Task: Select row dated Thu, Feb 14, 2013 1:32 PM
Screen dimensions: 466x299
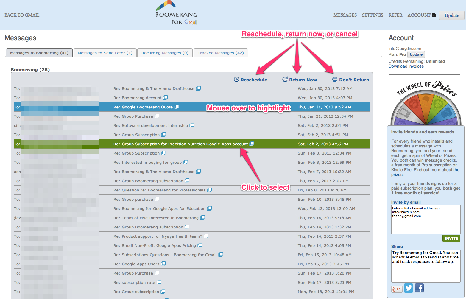Action: coord(192,227)
